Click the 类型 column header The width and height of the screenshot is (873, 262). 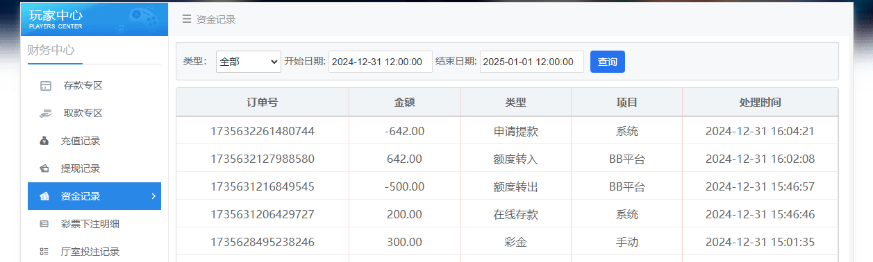click(x=515, y=102)
